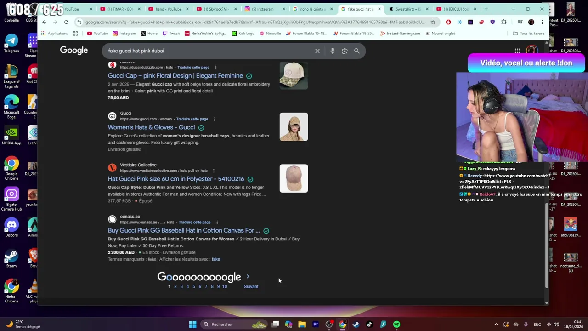
Task: Open Kick Logo bookmark
Action: tap(243, 34)
